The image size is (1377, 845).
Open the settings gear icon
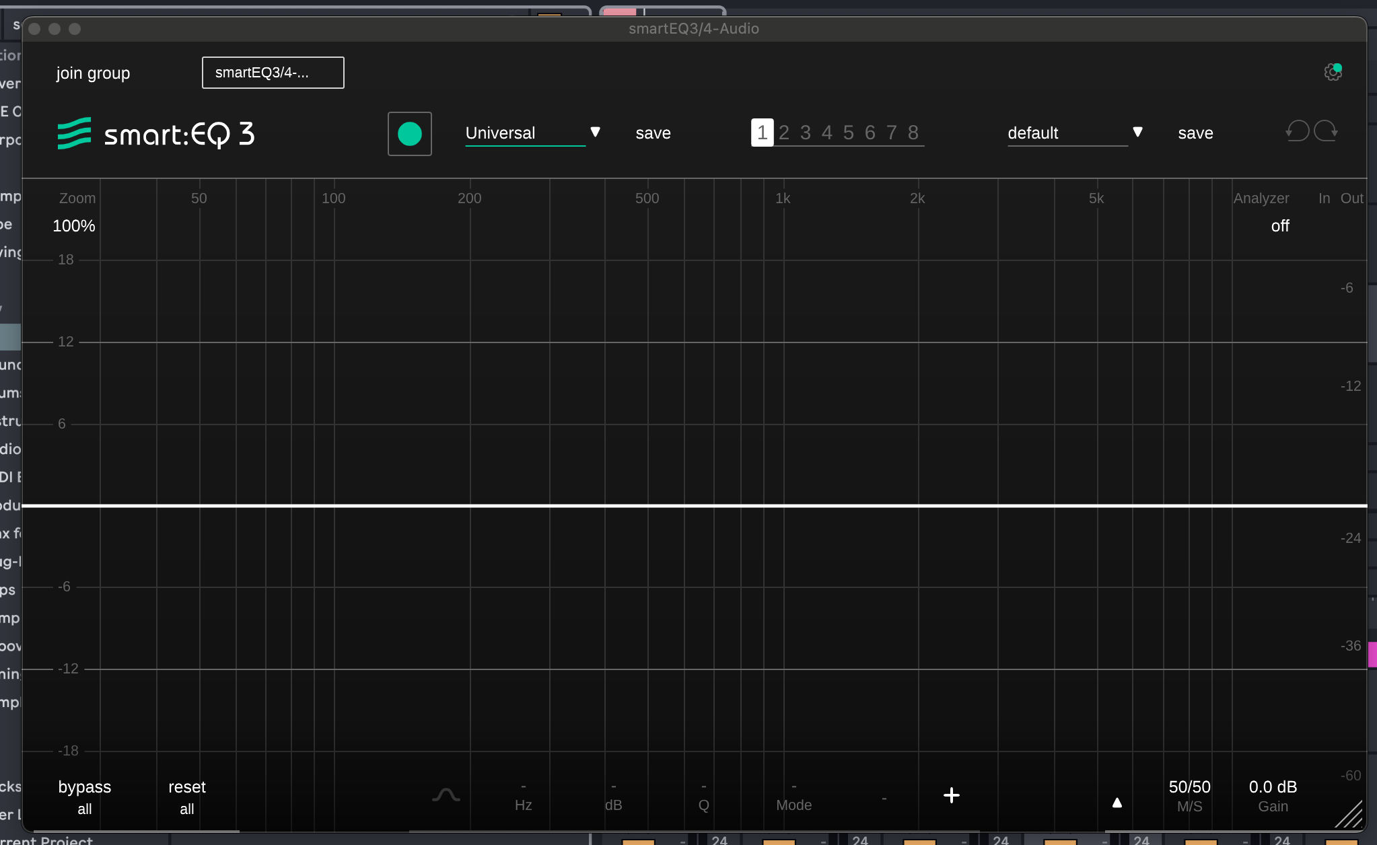(x=1332, y=72)
